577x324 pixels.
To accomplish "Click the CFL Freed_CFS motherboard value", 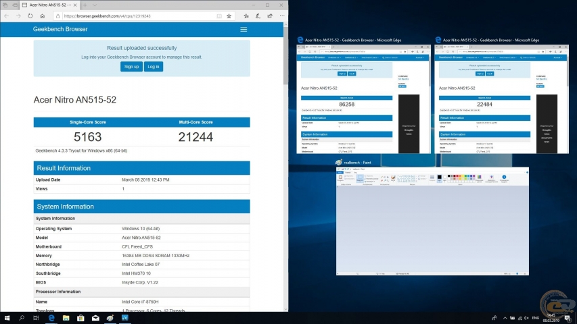I will click(137, 247).
